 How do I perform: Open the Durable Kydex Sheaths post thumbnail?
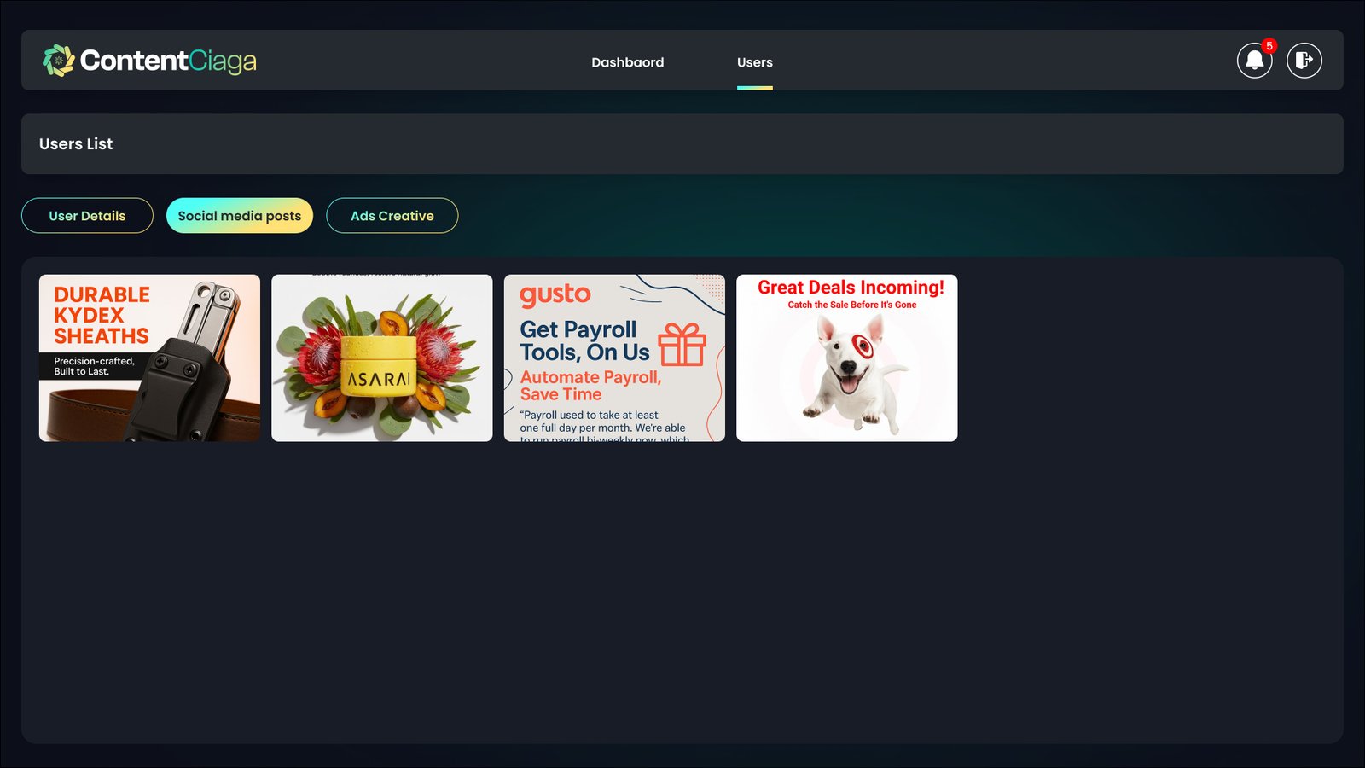(149, 358)
